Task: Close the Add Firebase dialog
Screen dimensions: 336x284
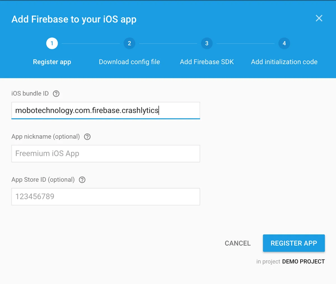Action: click(x=319, y=18)
